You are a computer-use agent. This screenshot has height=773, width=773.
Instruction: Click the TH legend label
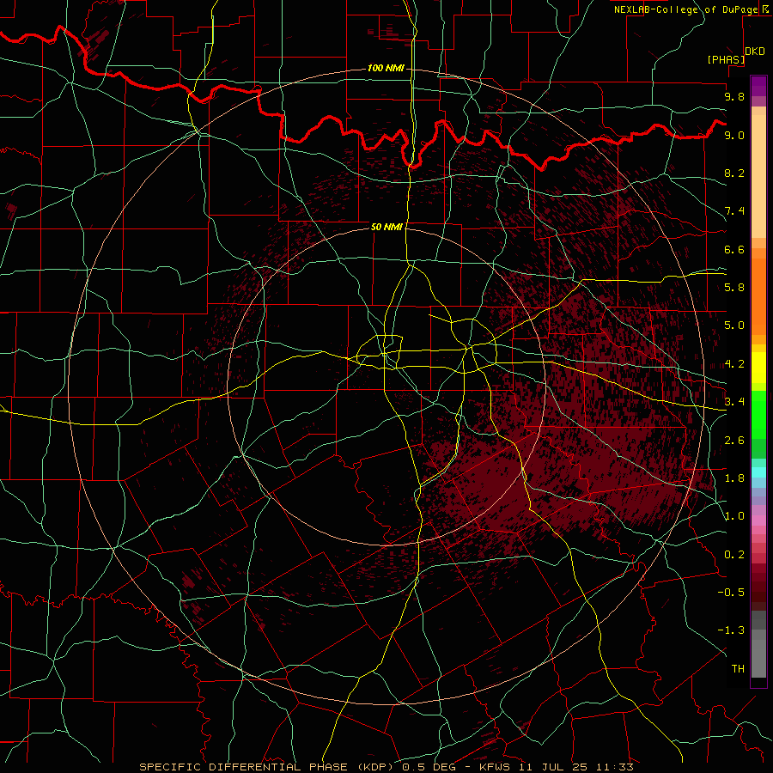click(738, 668)
